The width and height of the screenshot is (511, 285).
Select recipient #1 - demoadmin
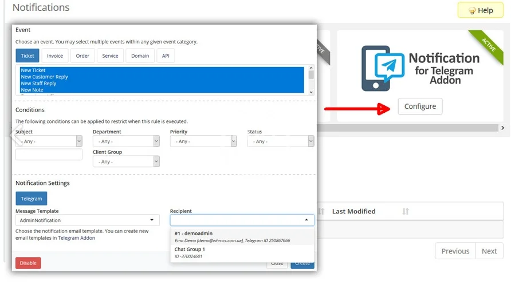(x=242, y=237)
